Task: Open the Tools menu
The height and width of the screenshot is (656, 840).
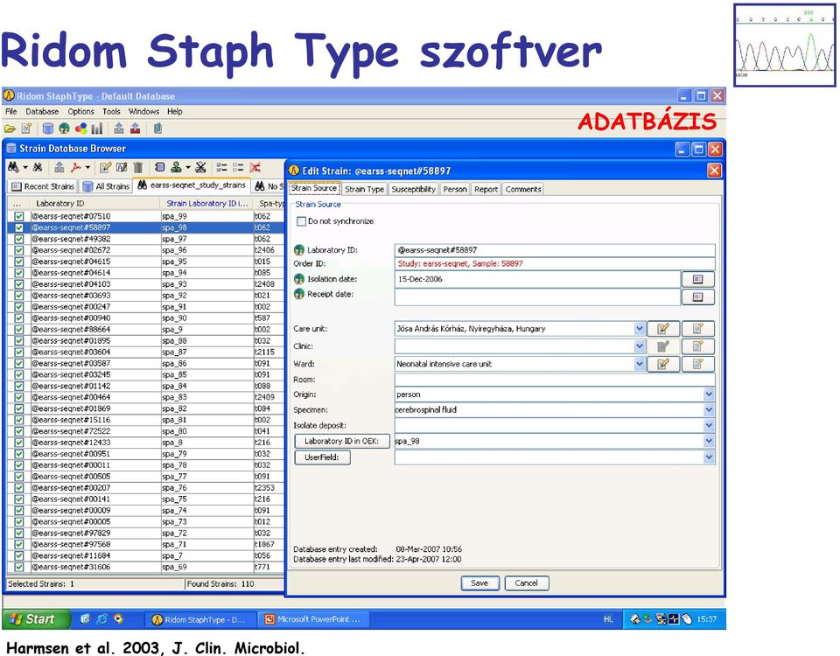Action: (x=111, y=111)
